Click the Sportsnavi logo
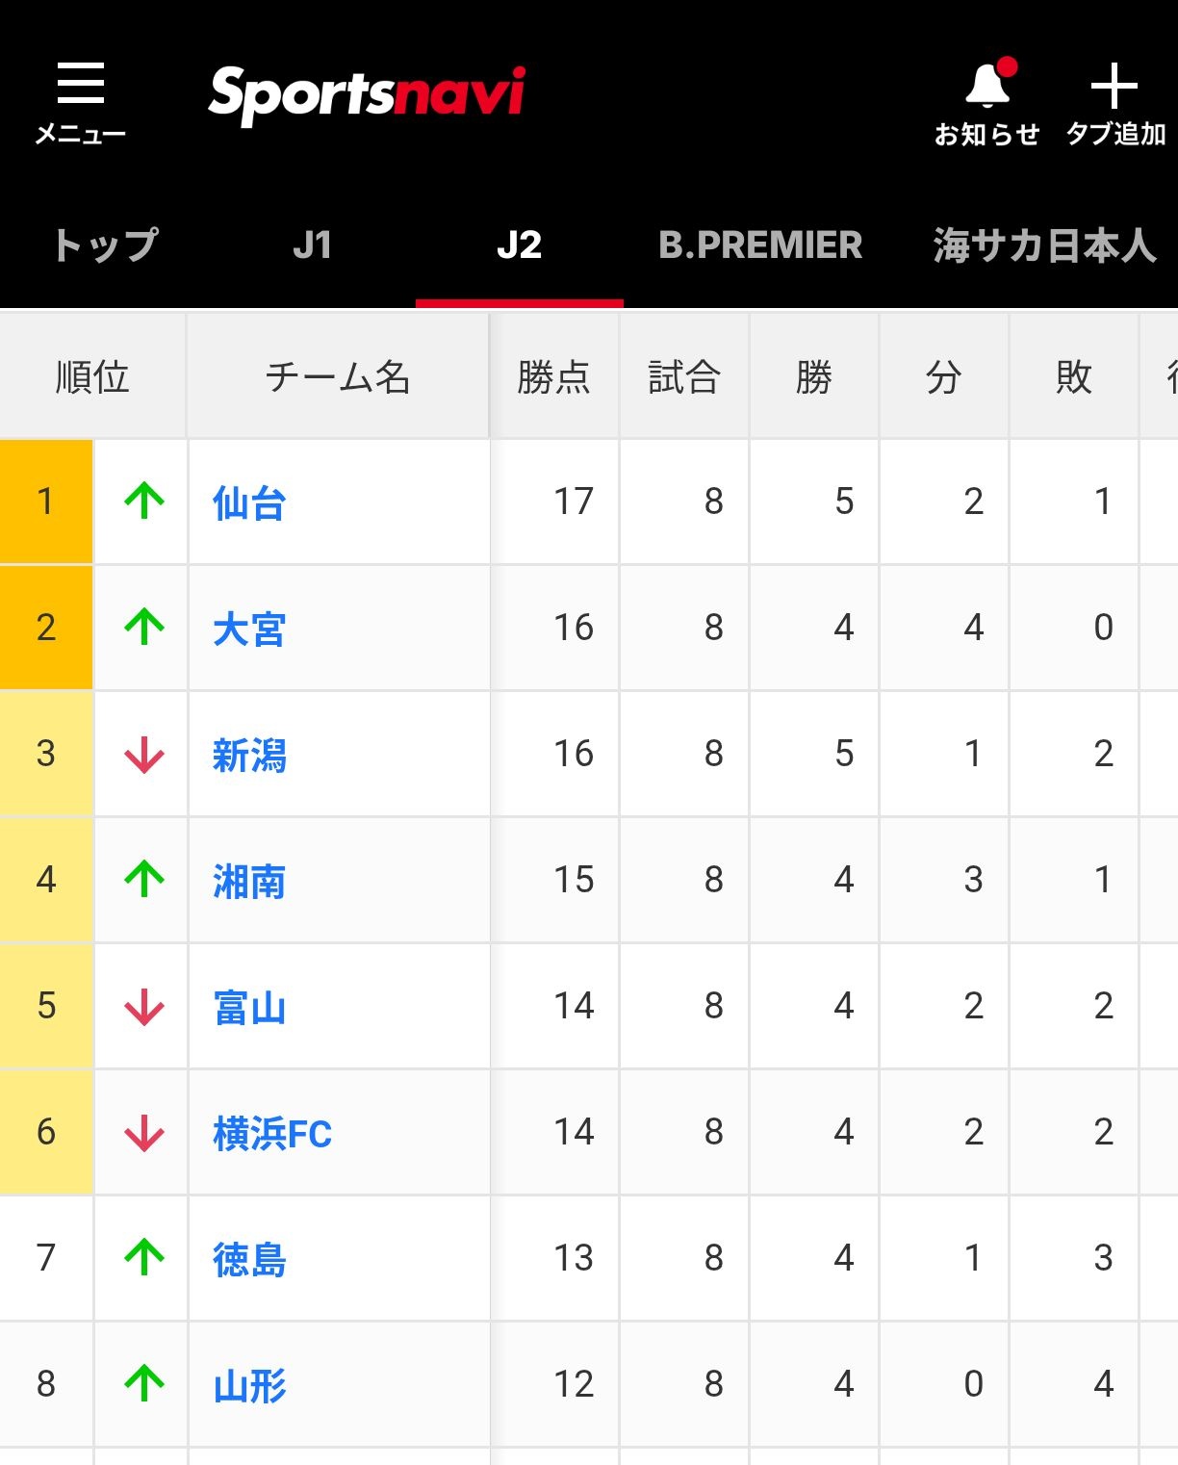 (367, 94)
